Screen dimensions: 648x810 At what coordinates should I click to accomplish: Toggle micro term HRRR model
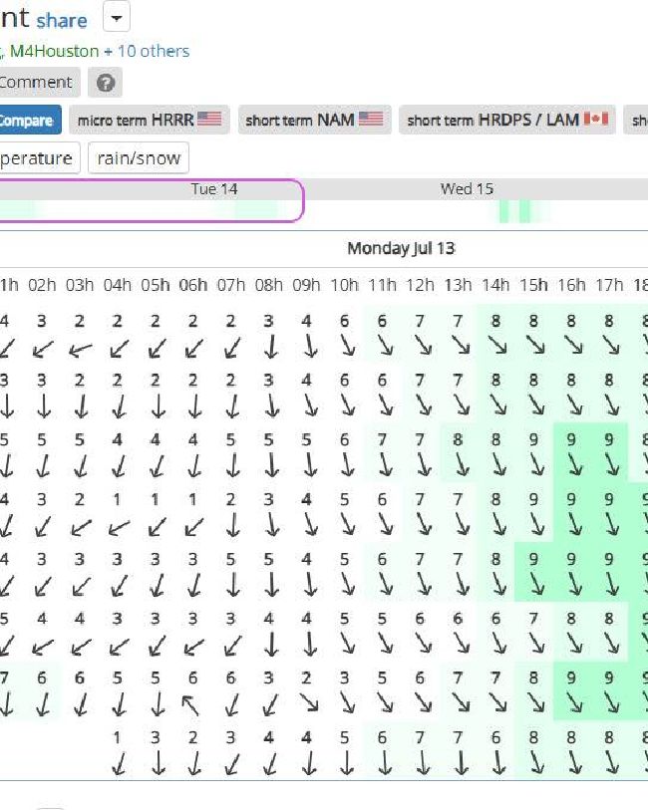(x=149, y=120)
